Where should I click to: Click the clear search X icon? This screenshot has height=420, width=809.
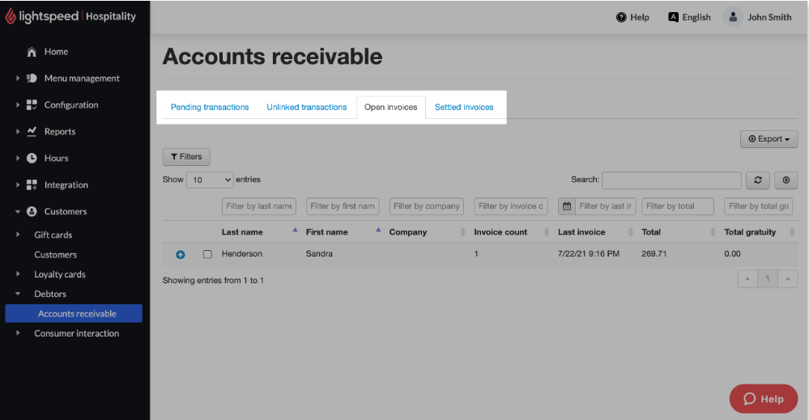(x=786, y=180)
